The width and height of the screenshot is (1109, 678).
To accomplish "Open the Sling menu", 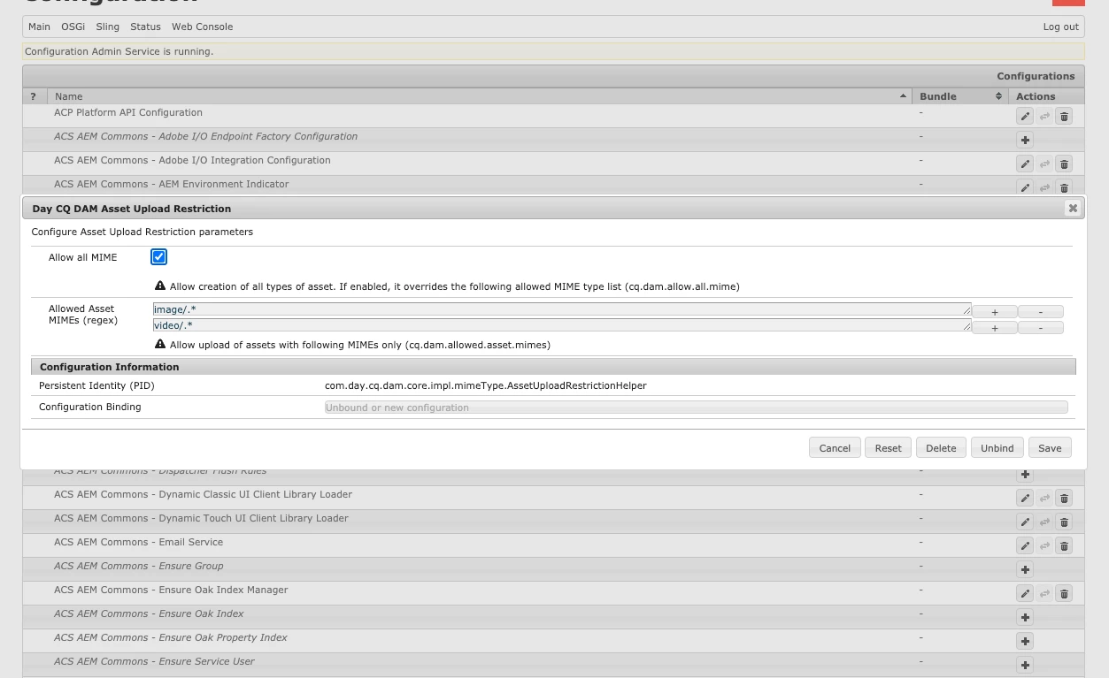I will [107, 27].
